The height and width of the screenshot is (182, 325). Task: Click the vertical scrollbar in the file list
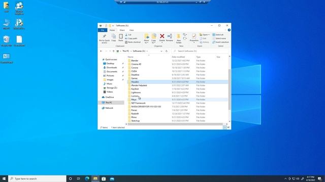point(229,90)
